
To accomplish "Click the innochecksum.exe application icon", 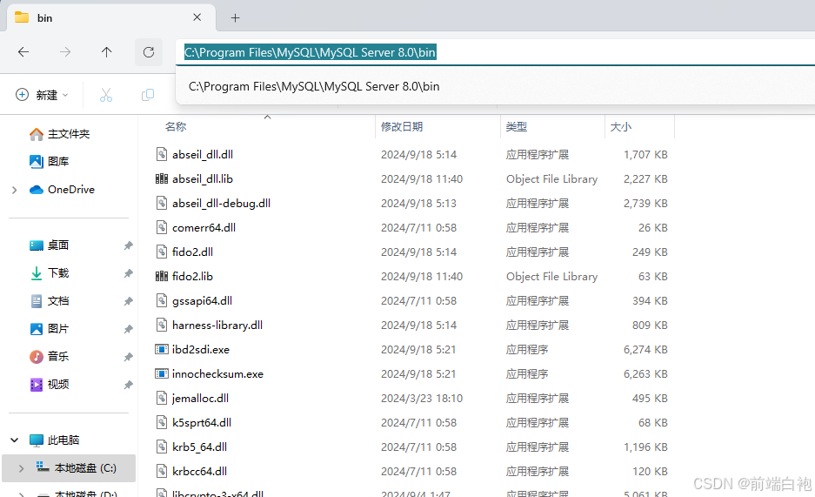I will pos(162,373).
